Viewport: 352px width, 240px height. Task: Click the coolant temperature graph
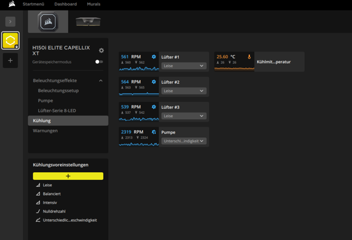[234, 68]
